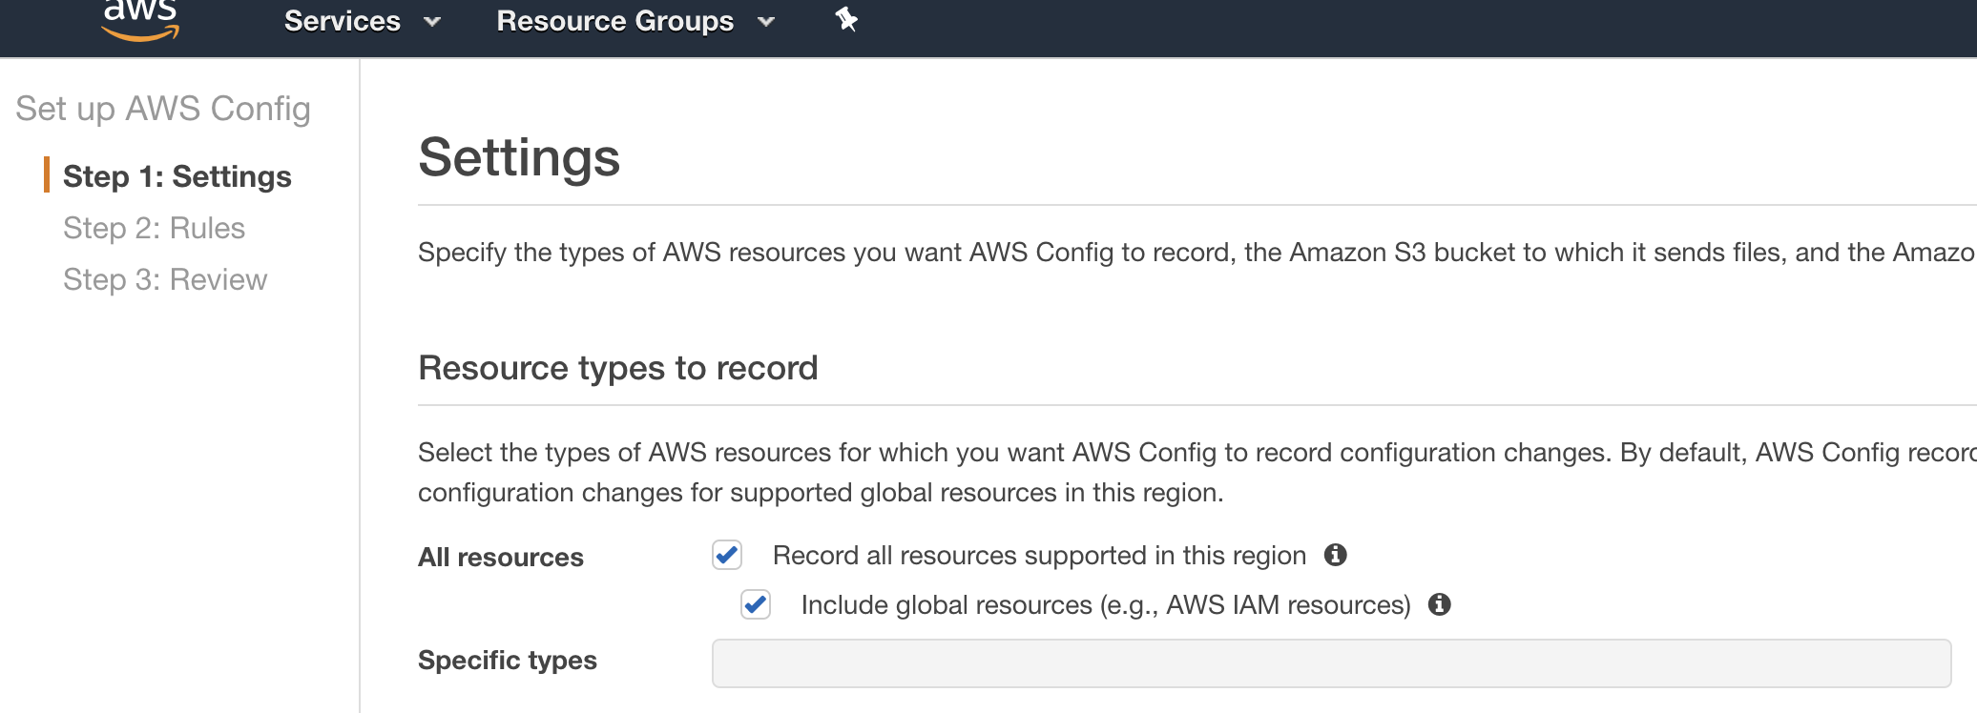Expand the Resource Groups dropdown arrow
Screen dimensions: 1977x713
pyautogui.click(x=766, y=21)
